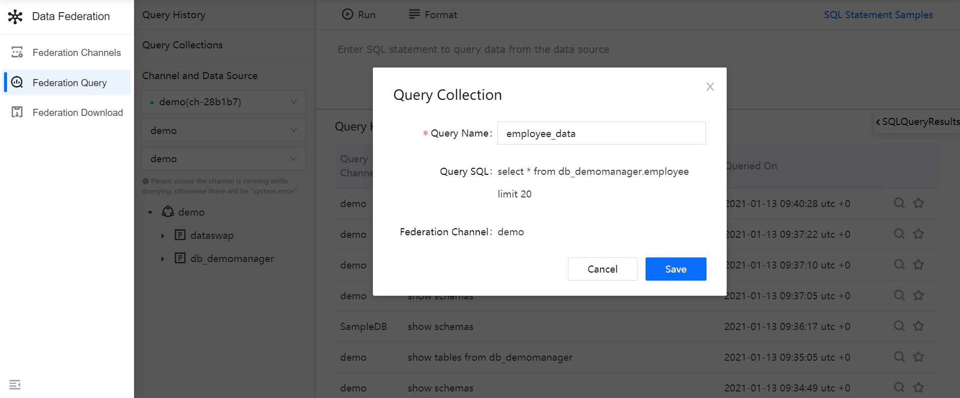
Task: Format the SQL statement
Action: pos(433,15)
